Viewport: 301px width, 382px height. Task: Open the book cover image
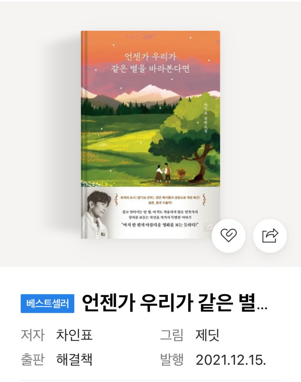150,135
